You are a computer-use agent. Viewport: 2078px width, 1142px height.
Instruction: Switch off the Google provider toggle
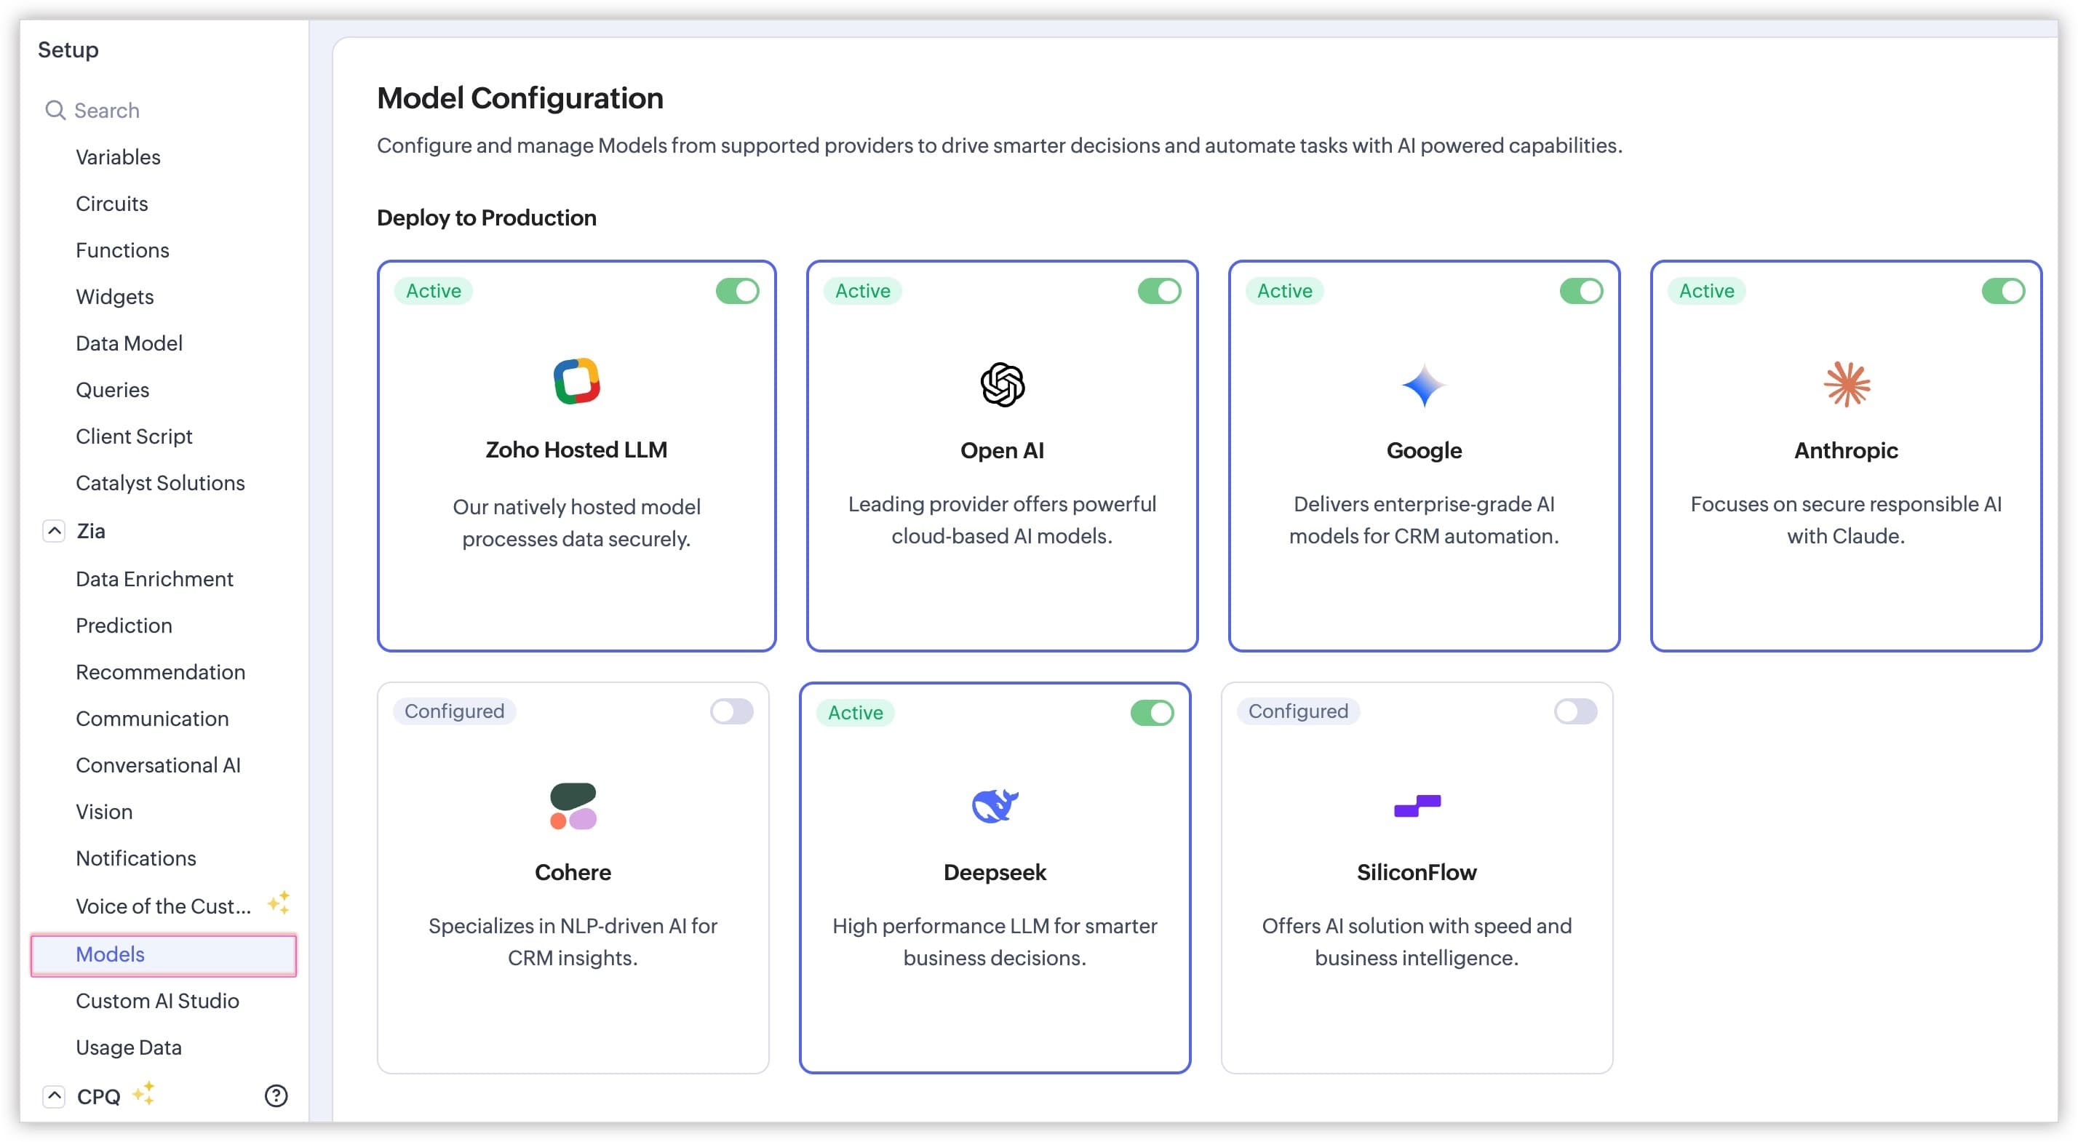1581,290
